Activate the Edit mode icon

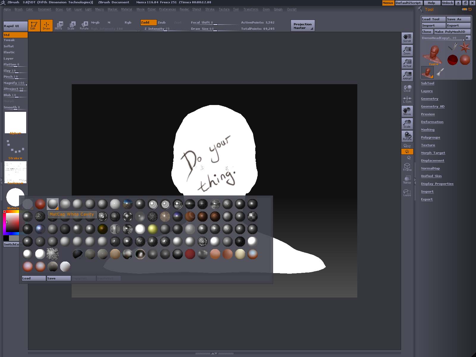click(x=34, y=25)
